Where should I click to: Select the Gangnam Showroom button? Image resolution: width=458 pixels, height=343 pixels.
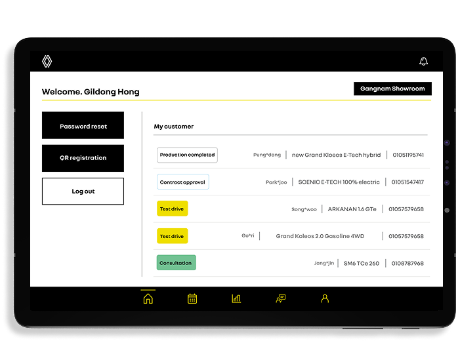click(392, 89)
